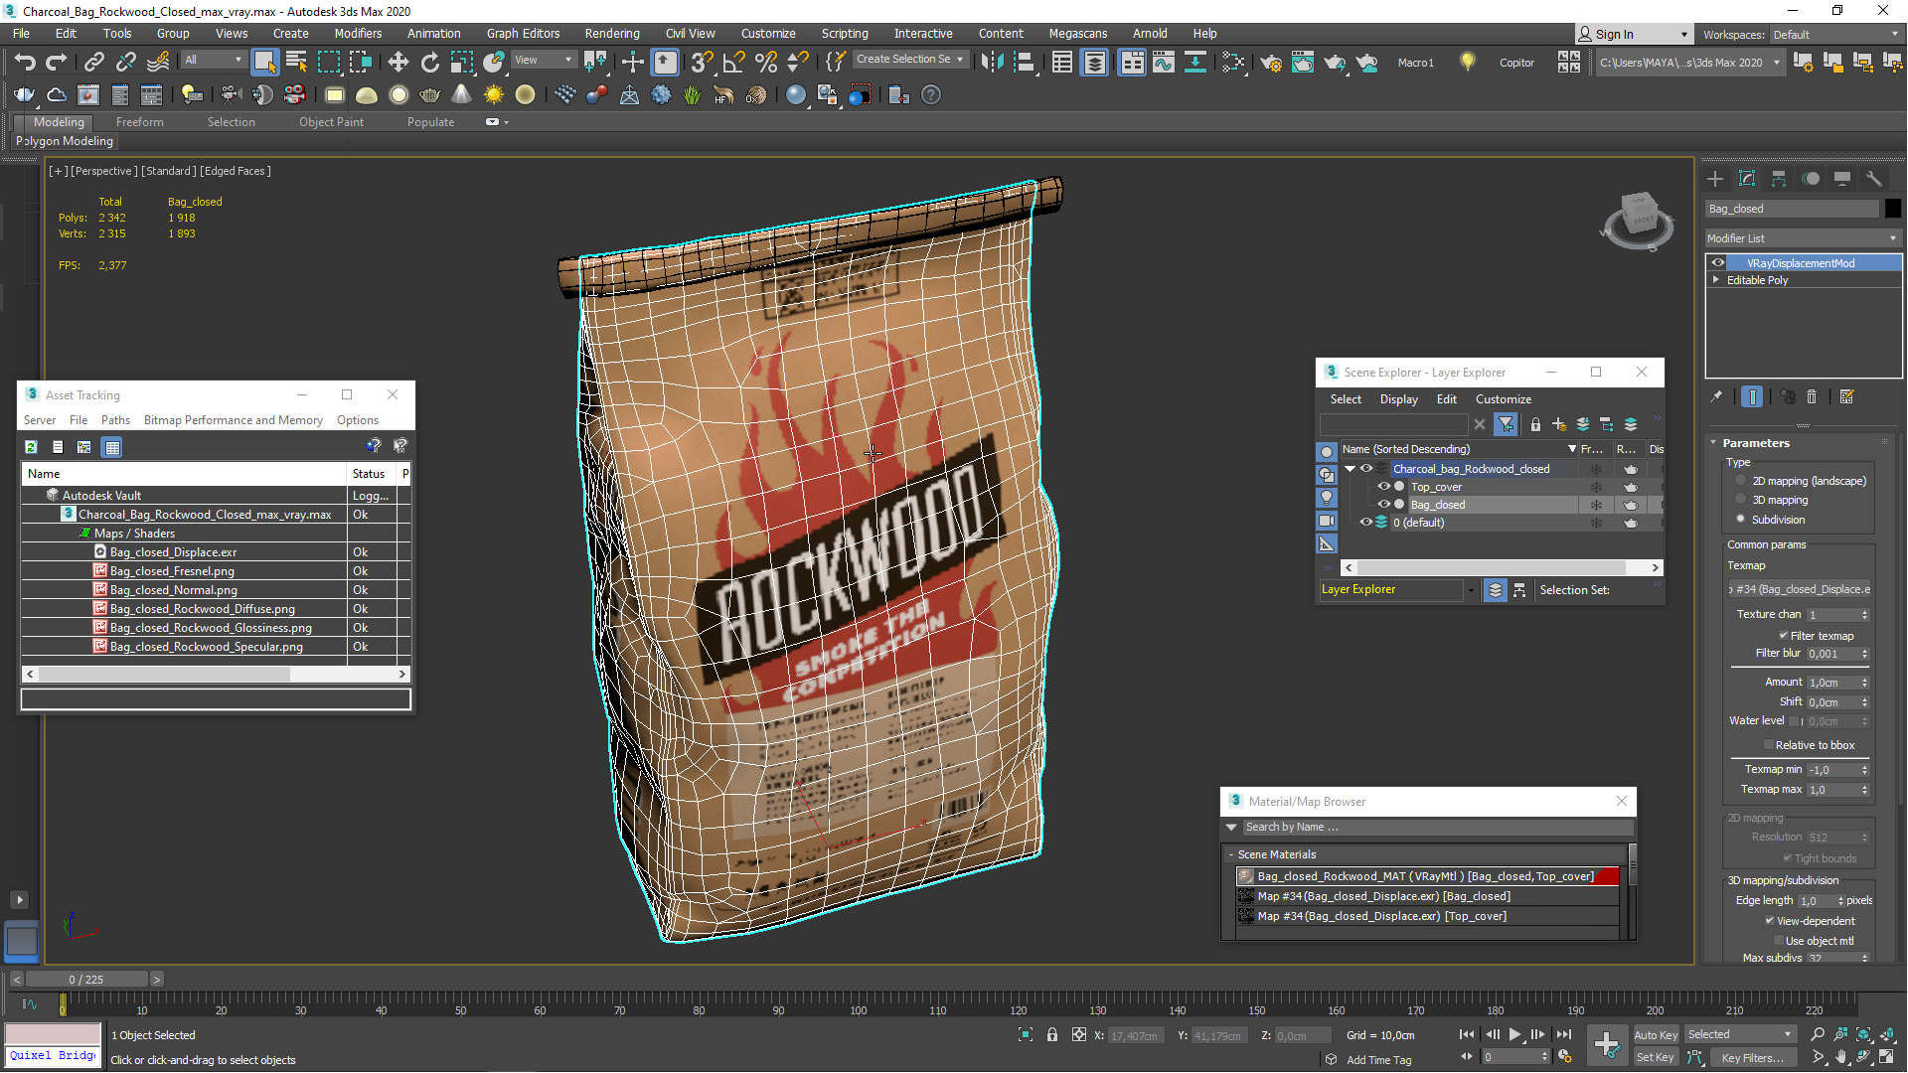Select 2D mapping (landscape) radio button
Viewport: 1908px width, 1073px height.
click(x=1740, y=481)
